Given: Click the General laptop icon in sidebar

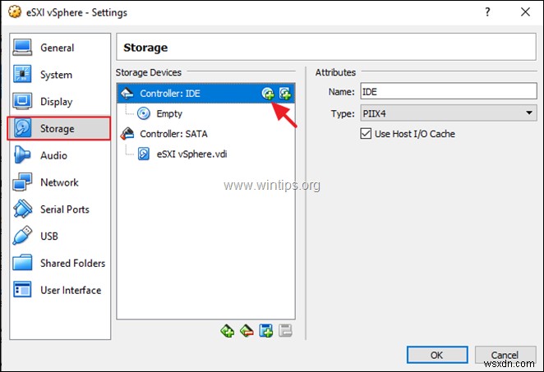Looking at the screenshot, I should point(22,48).
